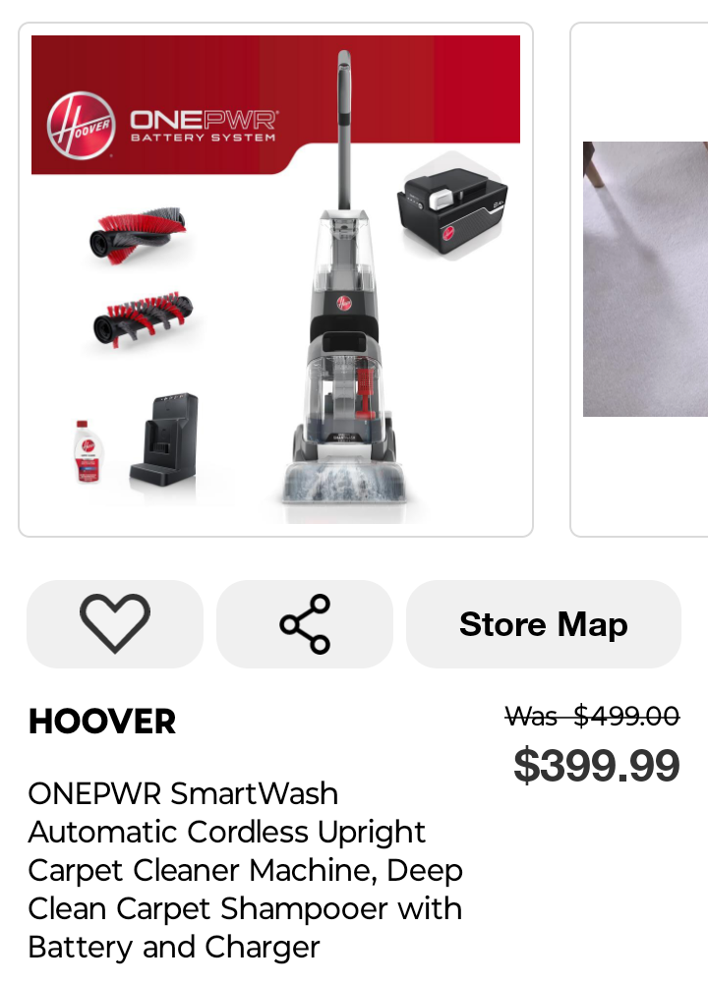Tap the top brush roll image
Viewport: 708px width, 985px height.
click(138, 236)
